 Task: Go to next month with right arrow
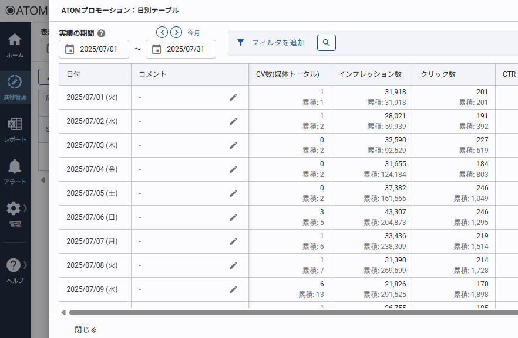click(176, 32)
